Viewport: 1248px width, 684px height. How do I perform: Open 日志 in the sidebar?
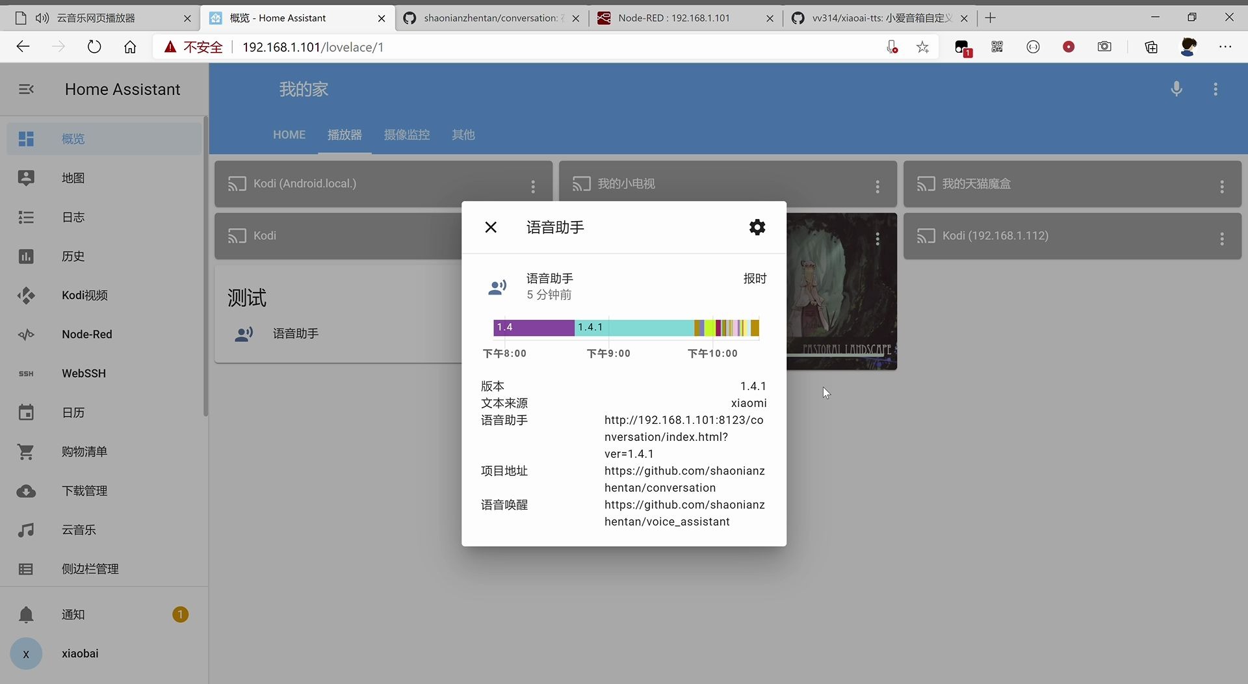(x=104, y=217)
